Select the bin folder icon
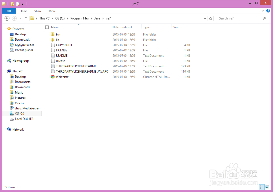Image resolution: width=273 pixels, height=192 pixels. (53, 34)
